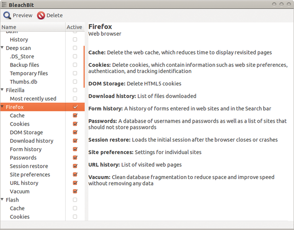Screen dimensions: 294x230
Task: Select the DOM Storage row
Action: click(42, 132)
